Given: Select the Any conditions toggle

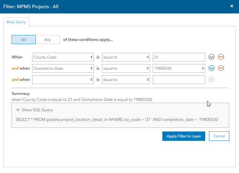Looking at the screenshot, I should 48,40.
